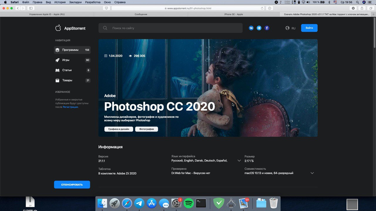376x211 pixels.
Task: Show all tabs overview in Safari
Action: (371, 8)
